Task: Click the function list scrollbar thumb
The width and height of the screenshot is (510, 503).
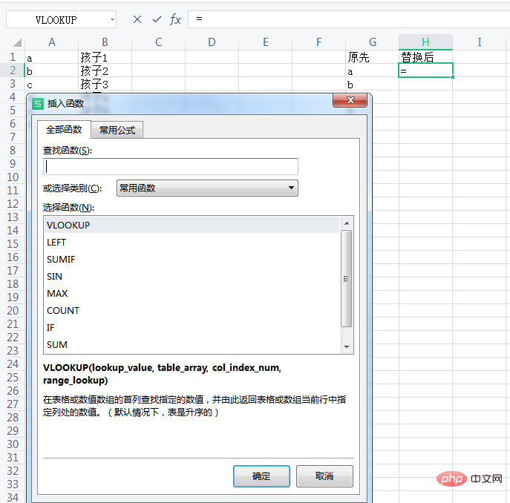Action: click(347, 278)
